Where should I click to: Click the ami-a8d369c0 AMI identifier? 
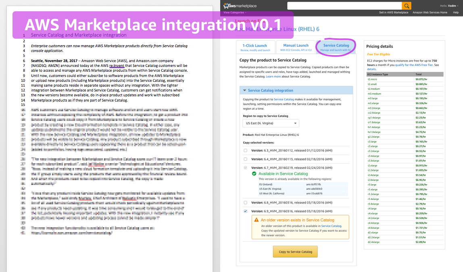coord(314,189)
